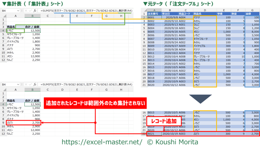260x146 pixels.
Task: Select the green-outlined いちご cell
Action: [15, 31]
